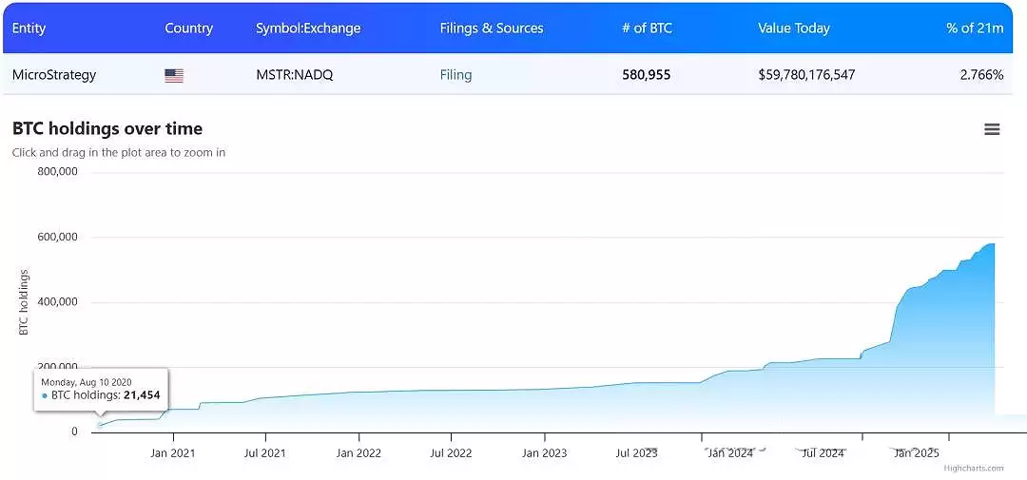
Task: Open the MicroStrategy Filing link
Action: click(x=455, y=75)
